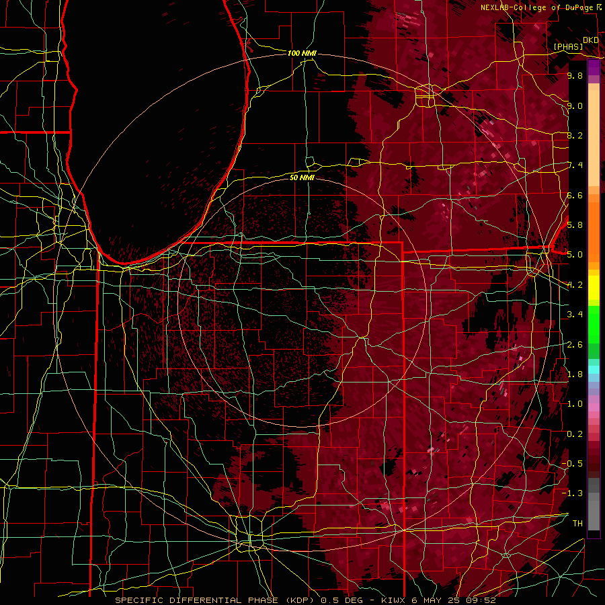Viewport: 605px width, 605px height.
Task: Click the 2.6 scale value
Action: 575,345
